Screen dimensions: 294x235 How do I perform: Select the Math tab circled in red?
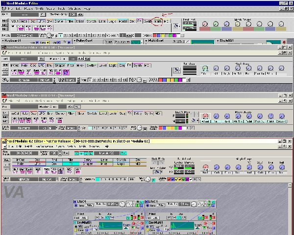tap(158, 22)
